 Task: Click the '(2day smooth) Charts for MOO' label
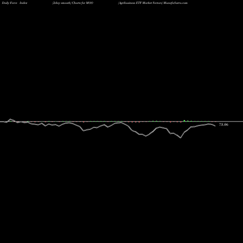tap(73, 3)
